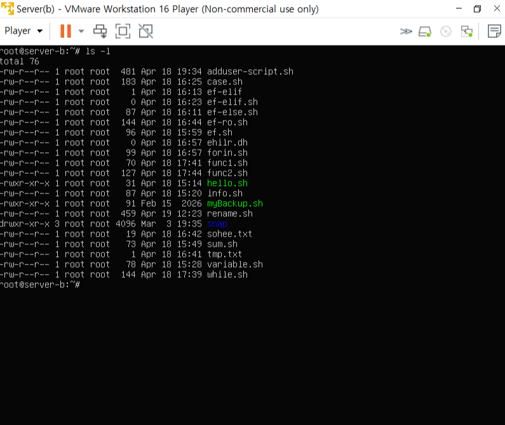
Task: Click the bottom root@server-b prompt
Action: [x=39, y=285]
